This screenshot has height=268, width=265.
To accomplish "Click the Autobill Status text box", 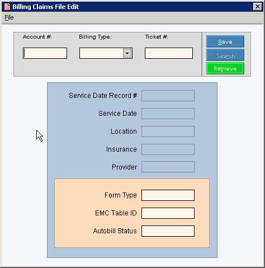I will point(168,231).
